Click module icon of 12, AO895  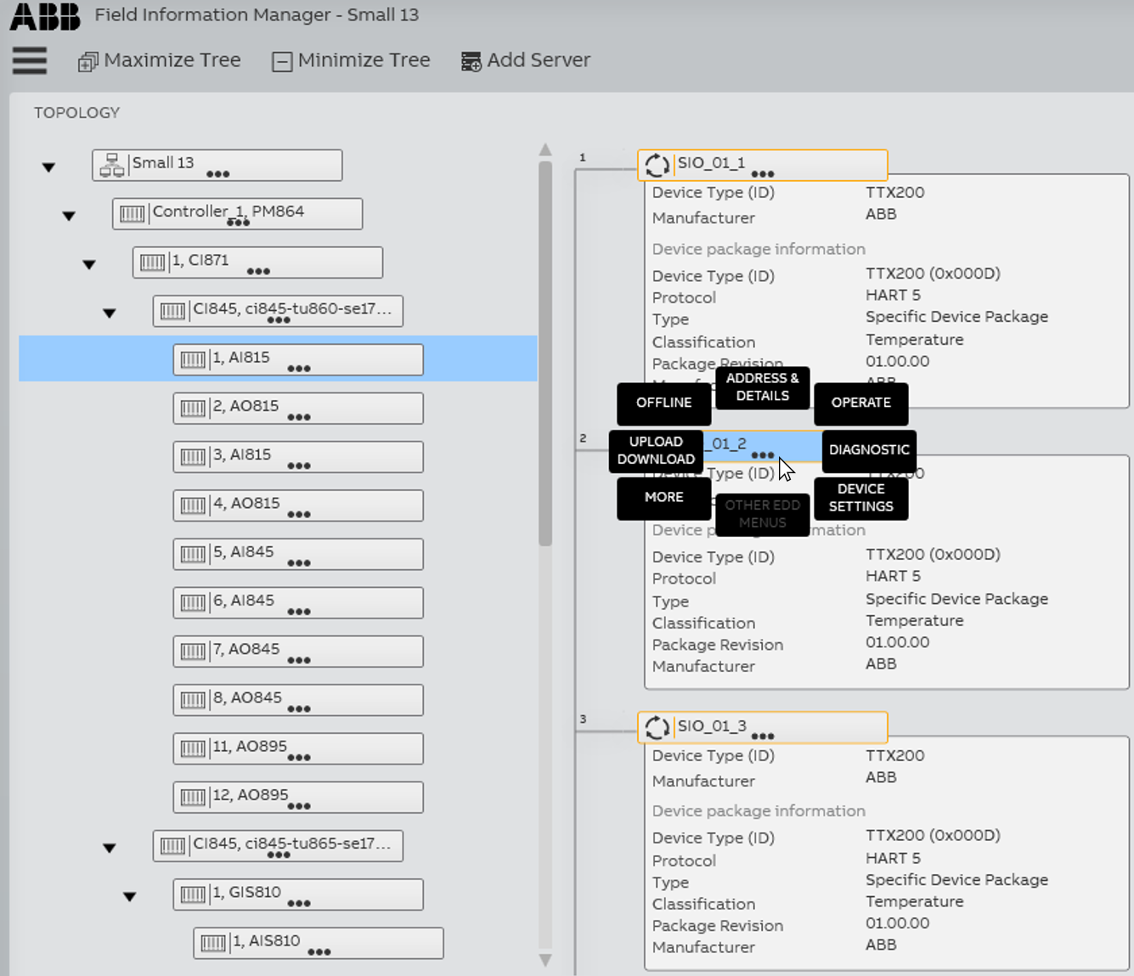coord(193,797)
